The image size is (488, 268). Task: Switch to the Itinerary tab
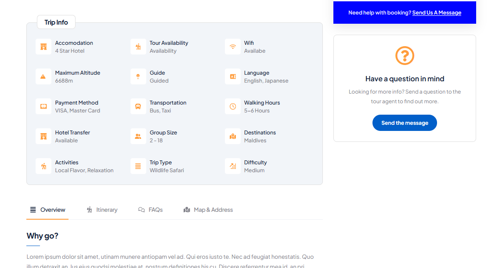pos(102,210)
